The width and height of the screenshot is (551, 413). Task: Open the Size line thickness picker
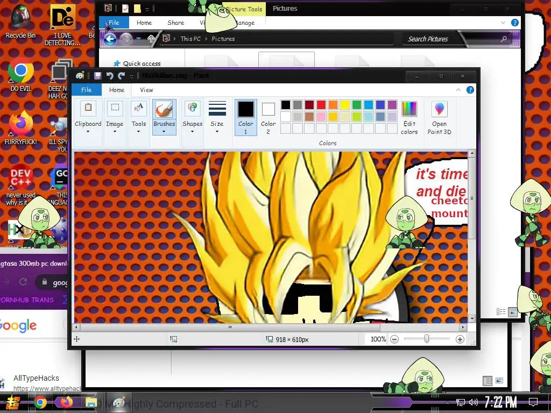217,118
